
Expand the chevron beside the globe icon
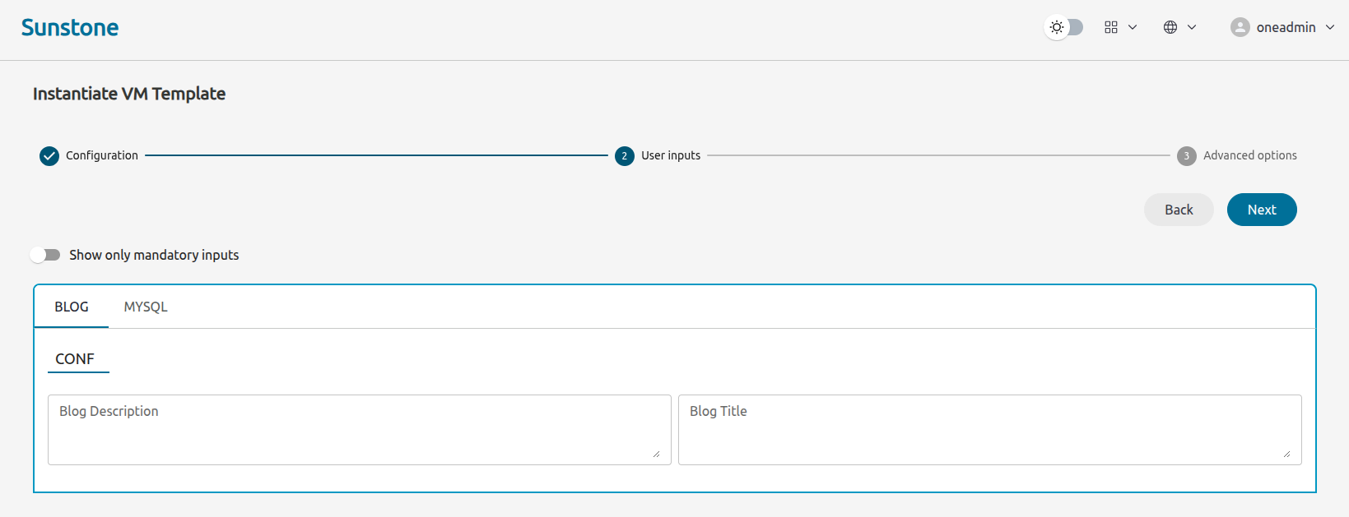1192,27
